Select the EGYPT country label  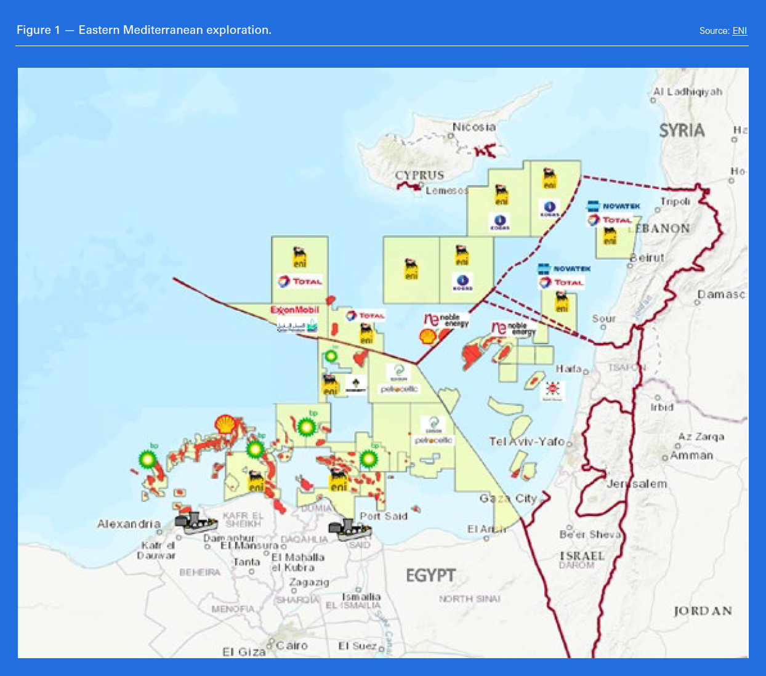(430, 576)
